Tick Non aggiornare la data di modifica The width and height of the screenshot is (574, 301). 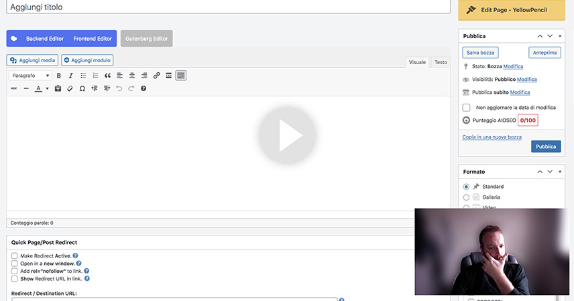(x=467, y=107)
